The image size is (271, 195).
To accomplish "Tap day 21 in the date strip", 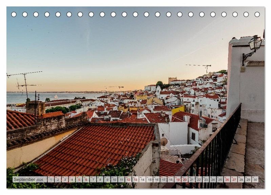I will click(x=192, y=179).
